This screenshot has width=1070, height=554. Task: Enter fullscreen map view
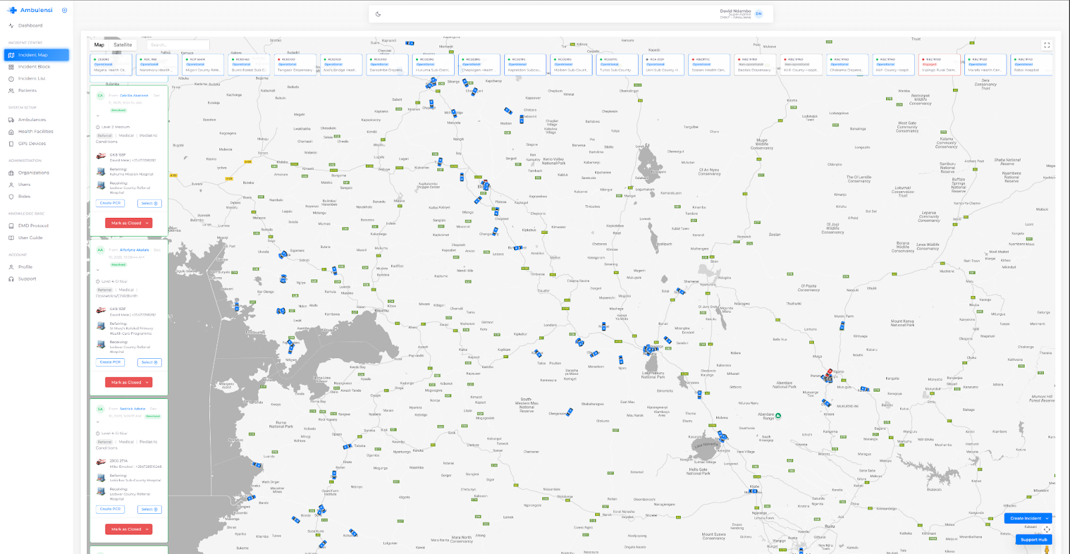click(x=1047, y=45)
